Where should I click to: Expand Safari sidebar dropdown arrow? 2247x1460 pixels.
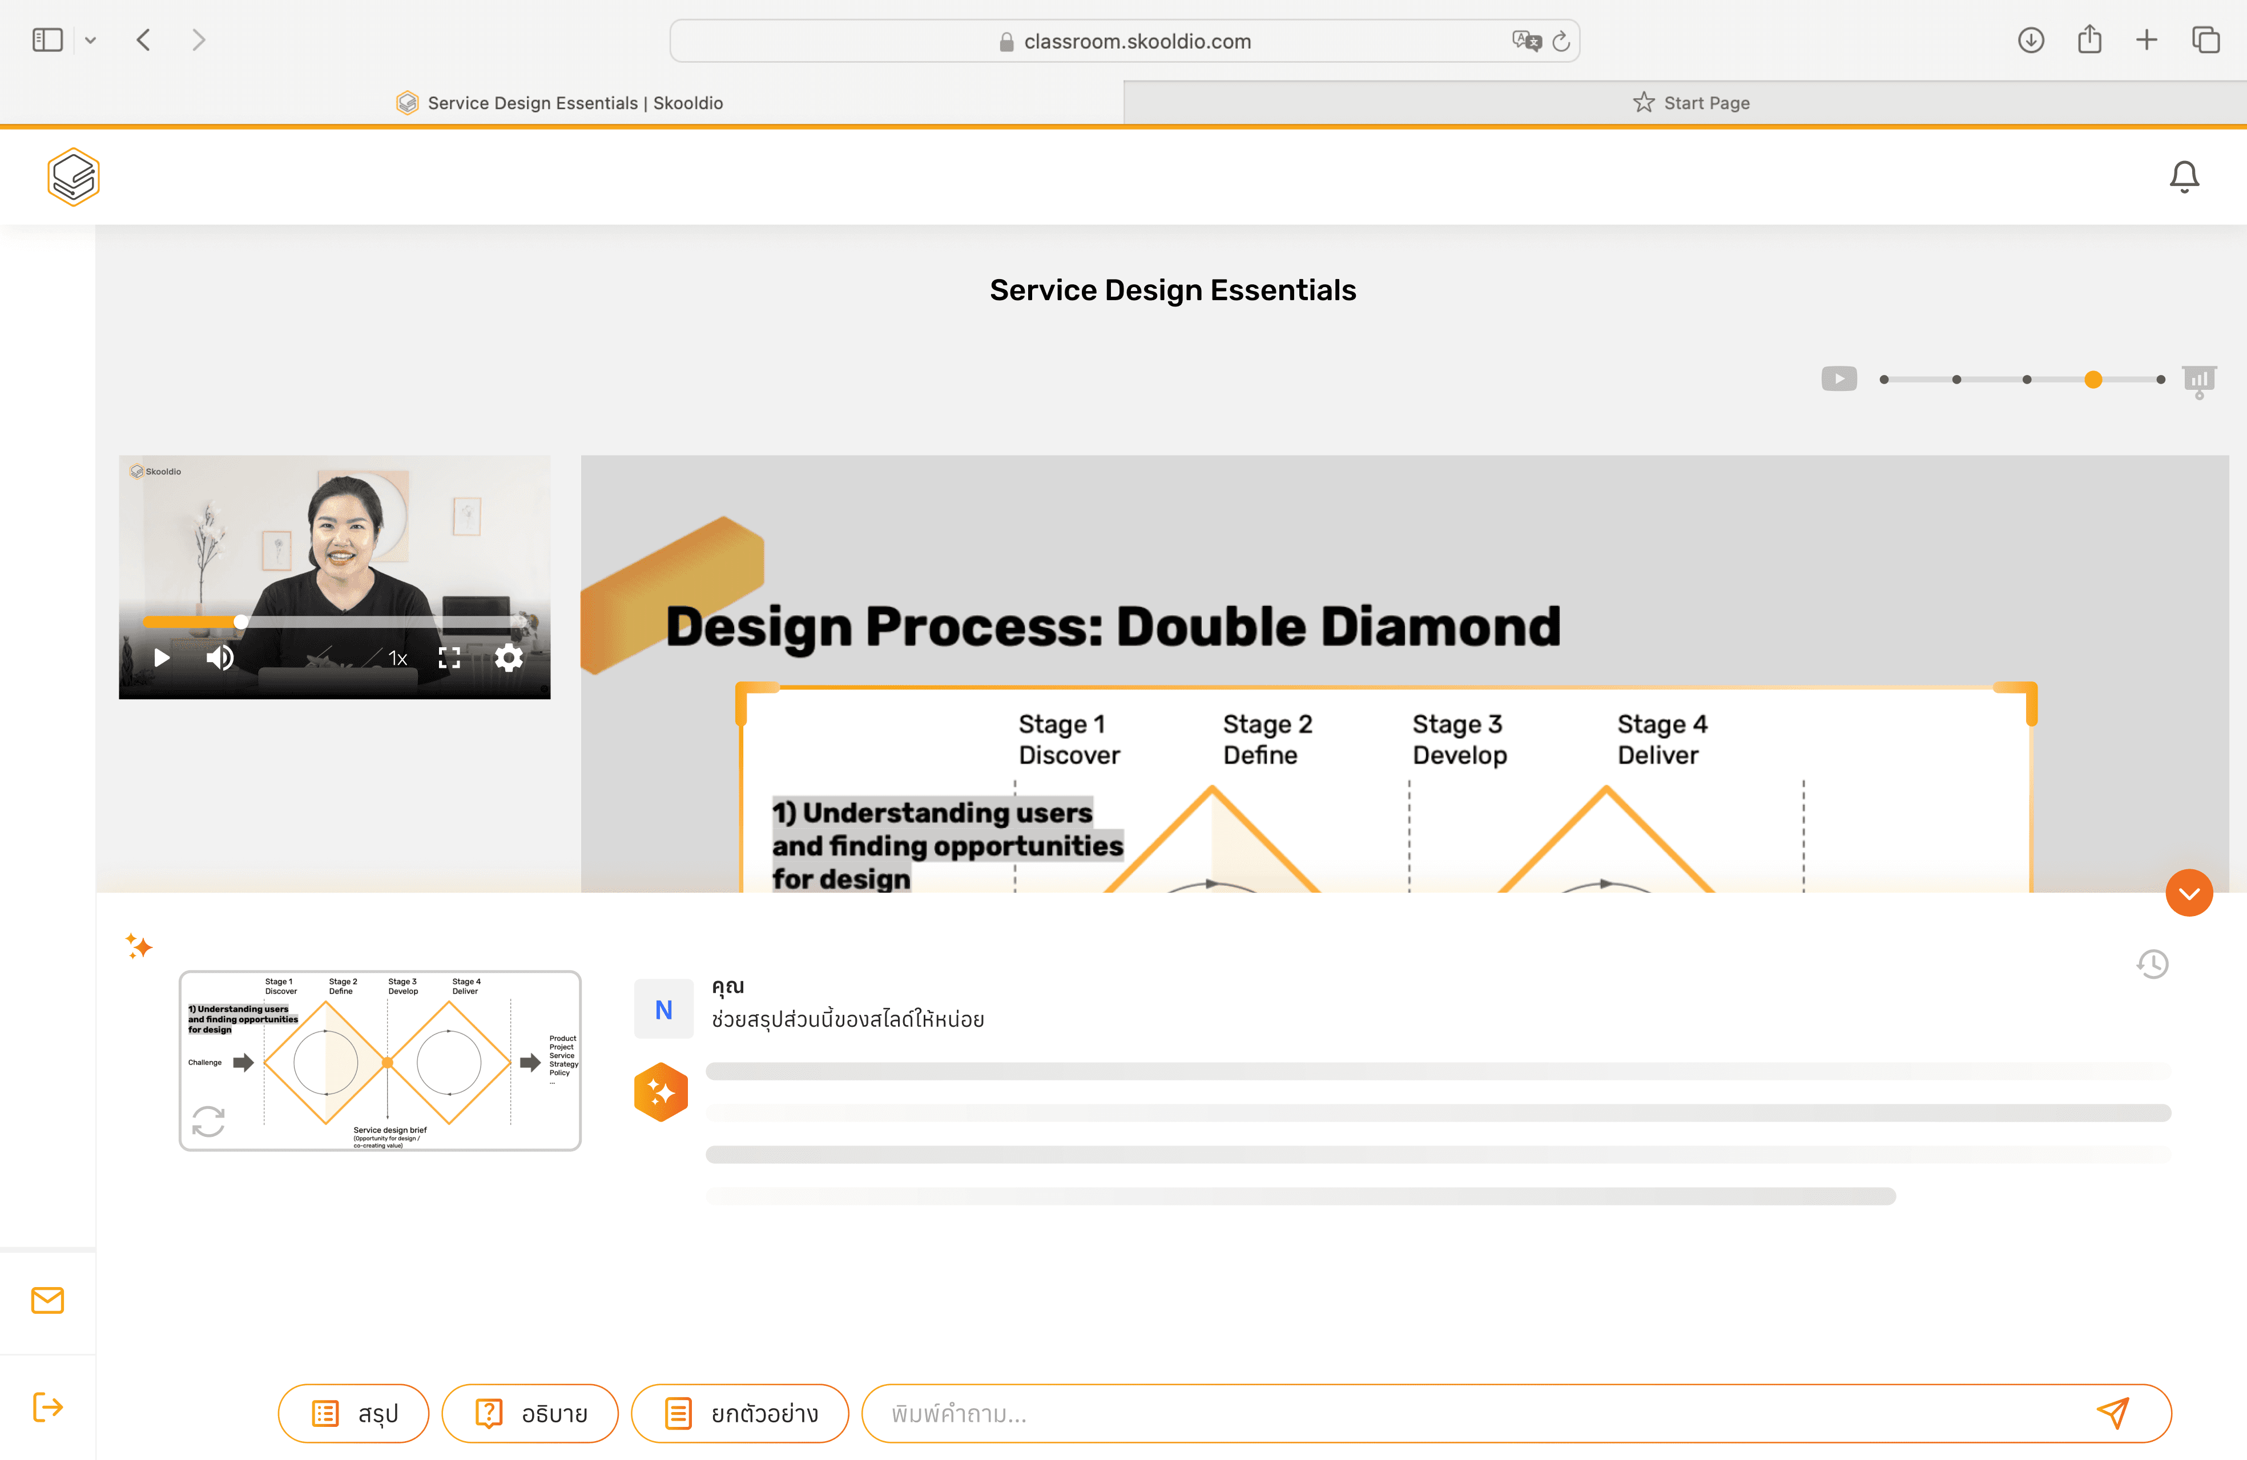[x=91, y=41]
